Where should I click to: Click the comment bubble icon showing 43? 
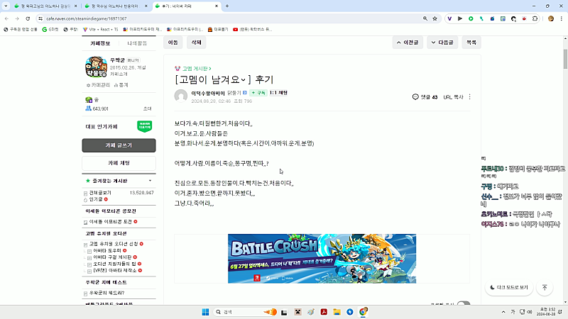[x=415, y=97]
